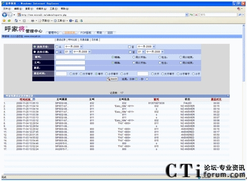Choose the seconds result radio button
The width and height of the screenshot is (247, 181).
click(147, 79)
